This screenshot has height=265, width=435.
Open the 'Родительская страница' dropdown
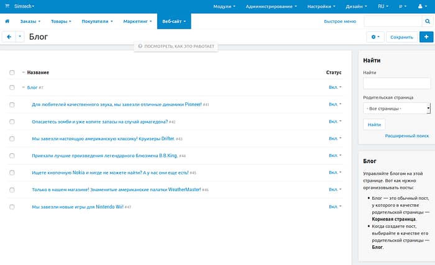point(396,109)
